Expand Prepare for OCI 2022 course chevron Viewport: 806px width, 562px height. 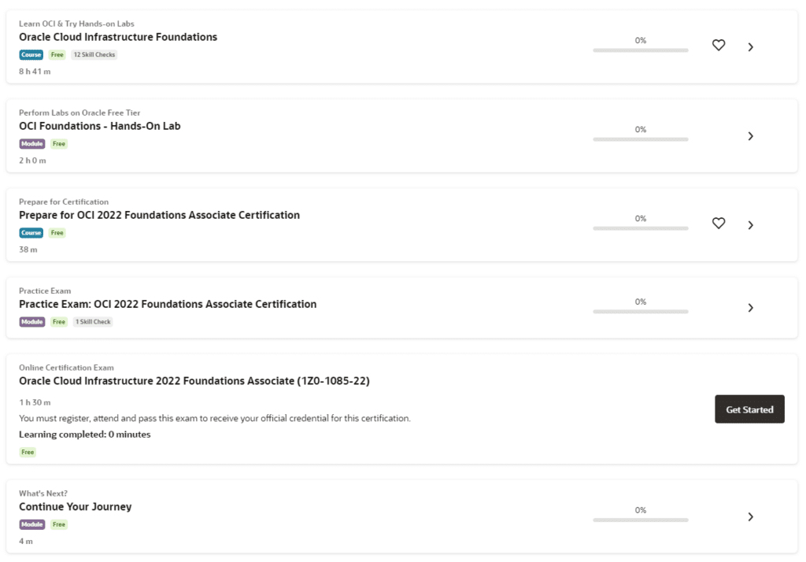point(750,225)
